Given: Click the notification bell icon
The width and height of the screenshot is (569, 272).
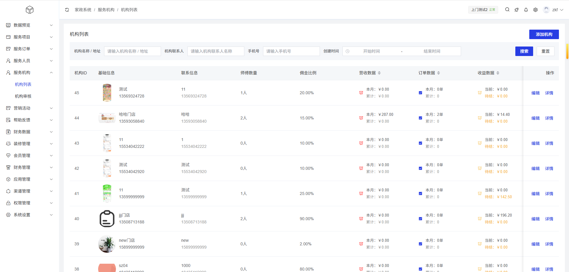Looking at the screenshot, I should click(x=526, y=10).
